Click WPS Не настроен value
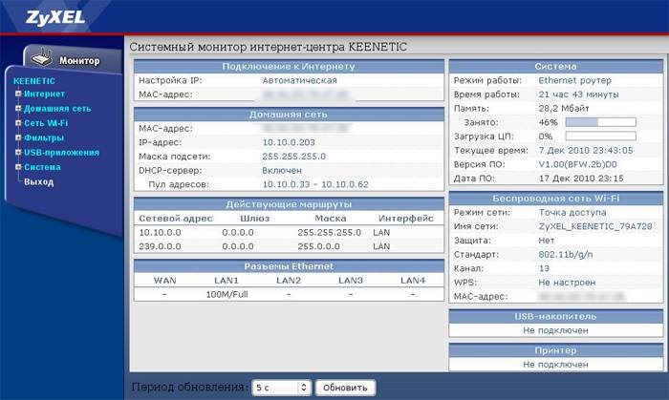Image resolution: width=669 pixels, height=400 pixels. tap(567, 283)
